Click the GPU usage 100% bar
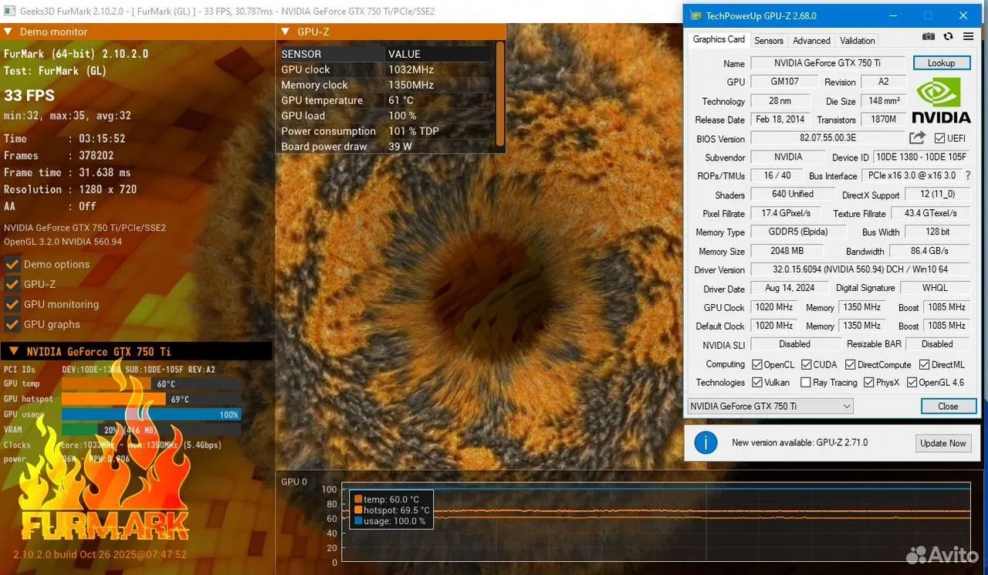 (x=151, y=414)
